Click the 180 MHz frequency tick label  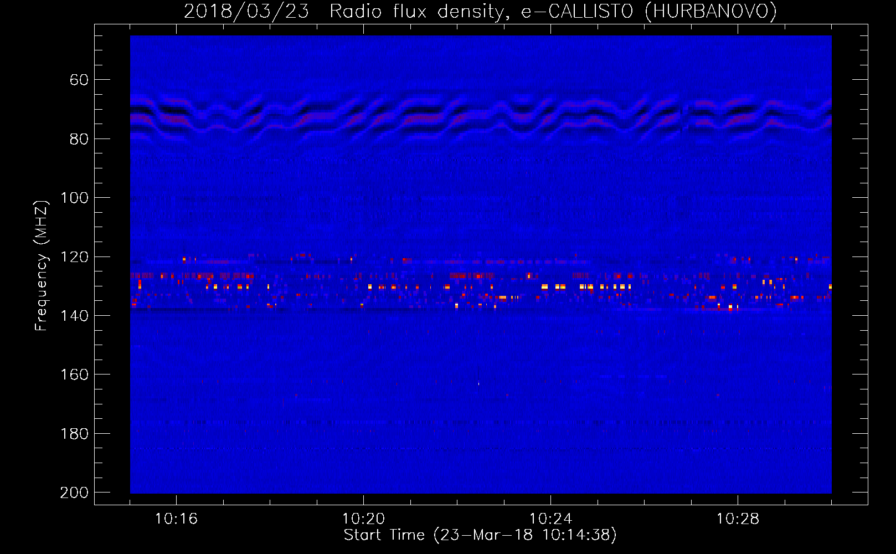tap(74, 434)
